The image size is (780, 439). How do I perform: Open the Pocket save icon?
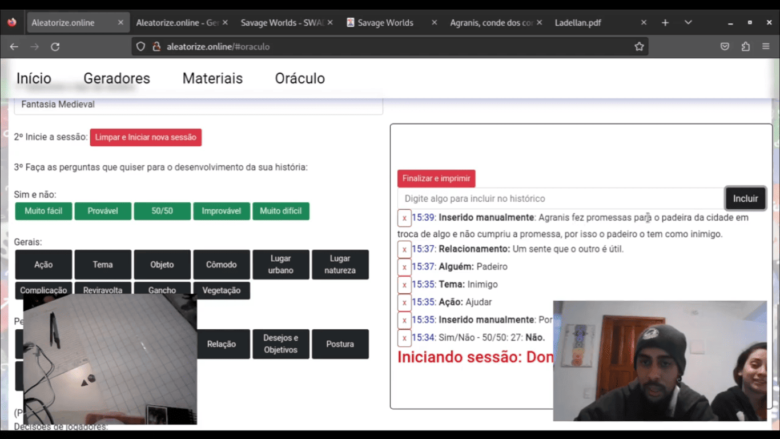coord(725,47)
